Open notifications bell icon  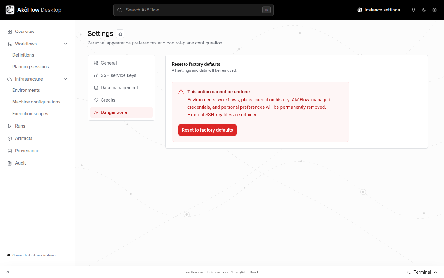413,10
